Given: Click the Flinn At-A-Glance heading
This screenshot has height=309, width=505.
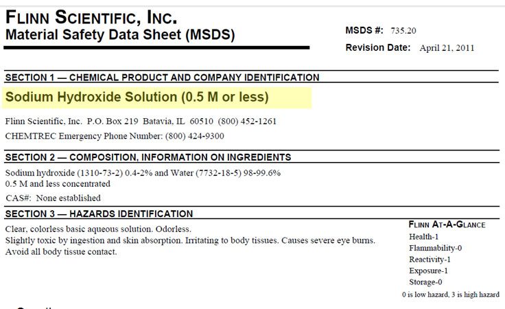Looking at the screenshot, I should point(447,225).
